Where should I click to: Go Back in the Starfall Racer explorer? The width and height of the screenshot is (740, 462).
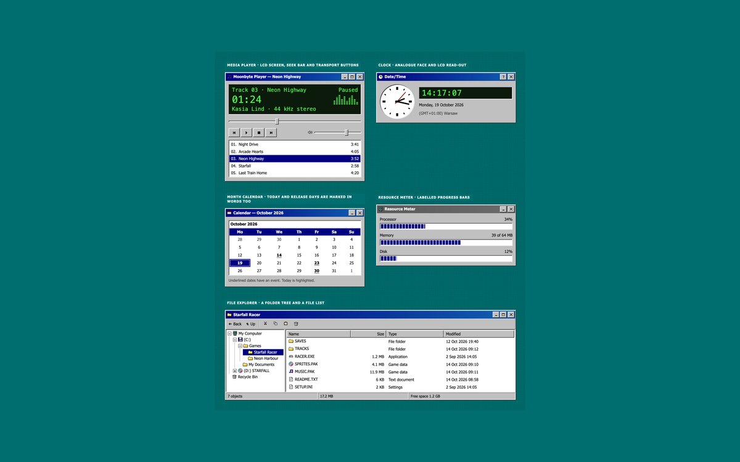click(x=235, y=323)
